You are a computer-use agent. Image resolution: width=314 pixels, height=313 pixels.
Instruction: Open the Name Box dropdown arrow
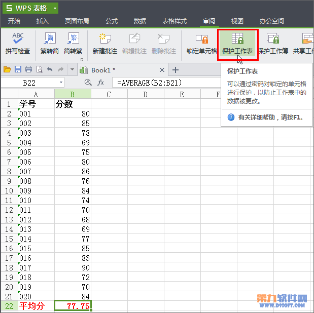(61, 83)
